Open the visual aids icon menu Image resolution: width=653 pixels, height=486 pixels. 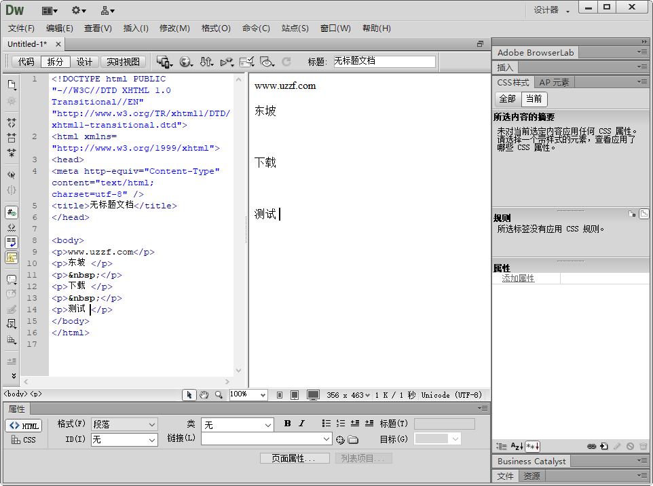point(267,62)
